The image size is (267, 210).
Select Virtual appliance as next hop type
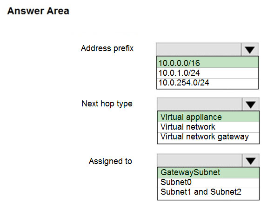tap(208, 117)
